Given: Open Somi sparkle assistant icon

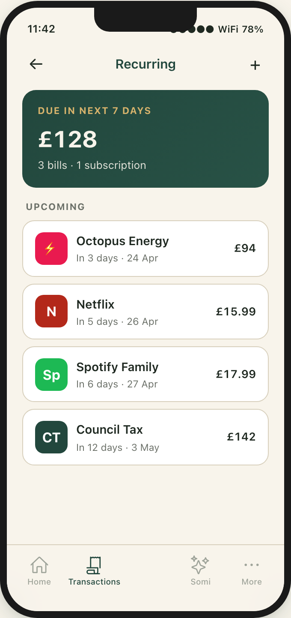Looking at the screenshot, I should point(200,565).
